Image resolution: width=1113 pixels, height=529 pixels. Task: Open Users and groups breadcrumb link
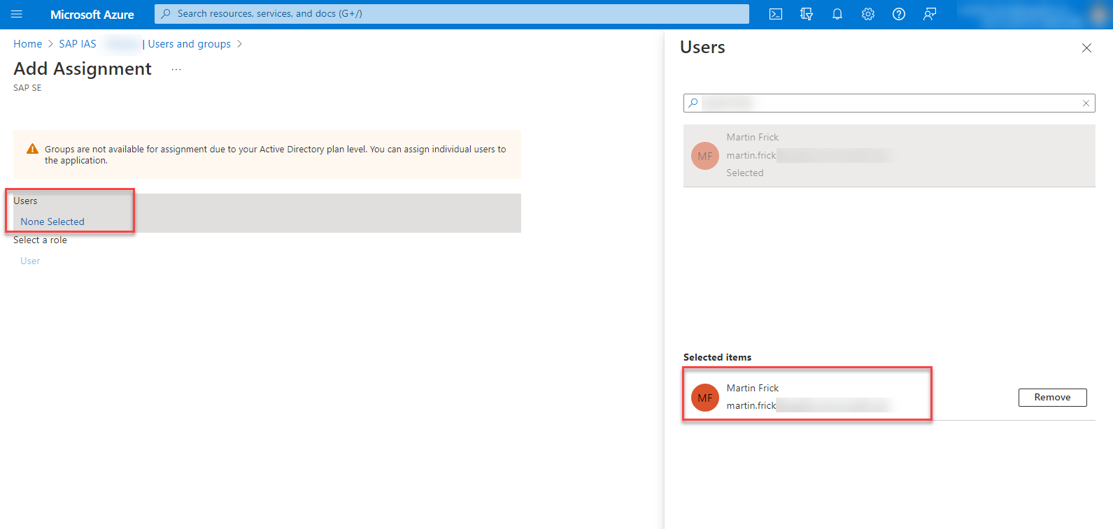coord(189,44)
